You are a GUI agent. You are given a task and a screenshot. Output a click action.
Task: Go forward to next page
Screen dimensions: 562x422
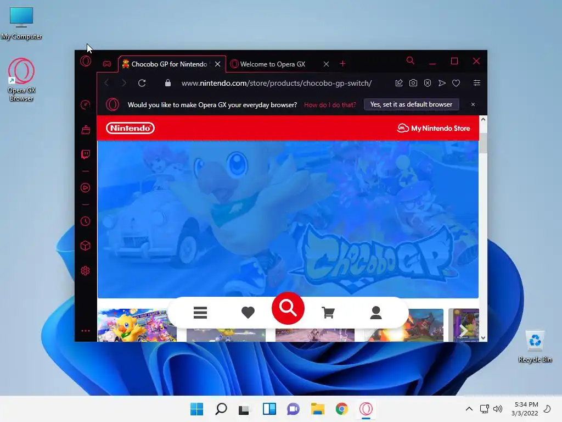pyautogui.click(x=124, y=84)
